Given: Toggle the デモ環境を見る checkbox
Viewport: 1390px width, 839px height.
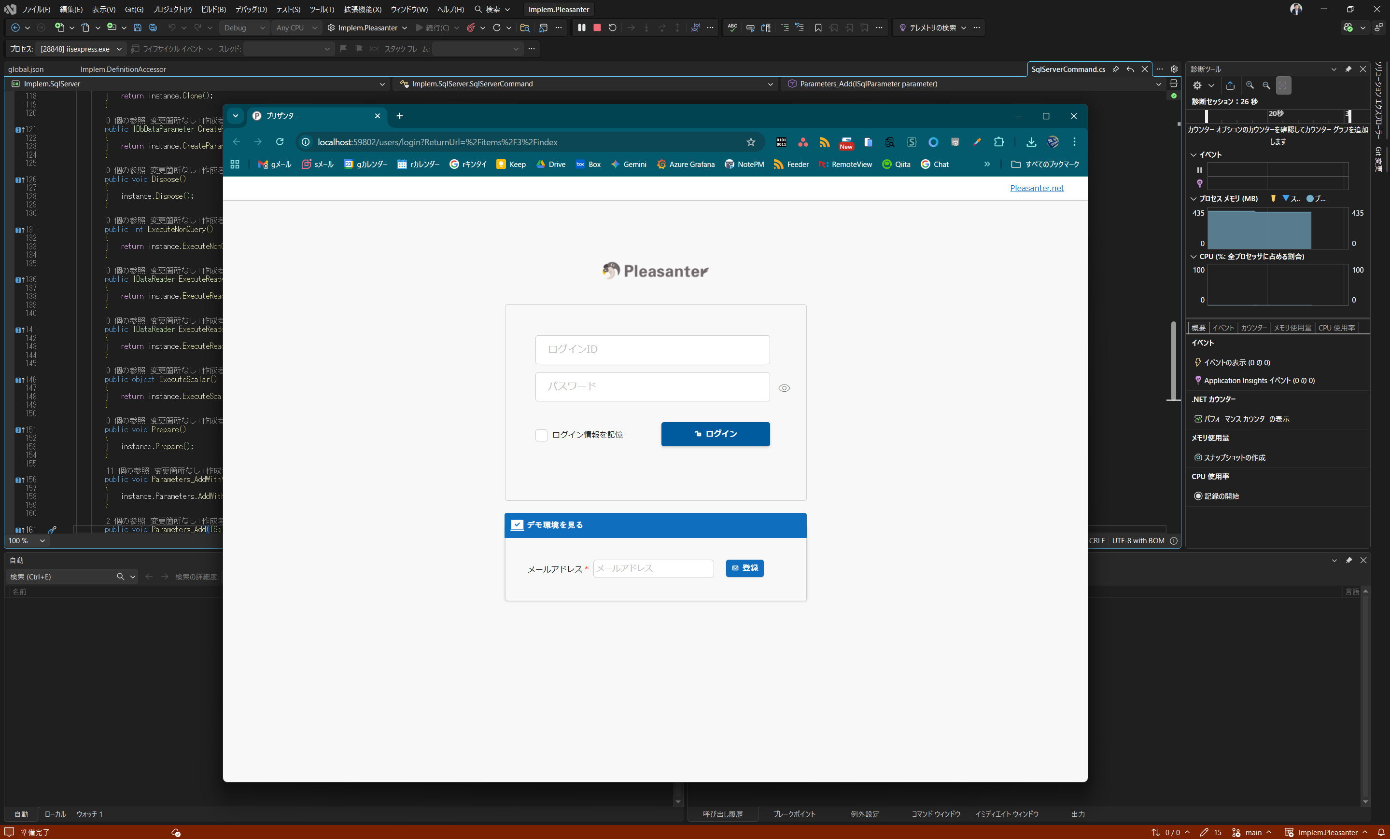Looking at the screenshot, I should click(517, 525).
